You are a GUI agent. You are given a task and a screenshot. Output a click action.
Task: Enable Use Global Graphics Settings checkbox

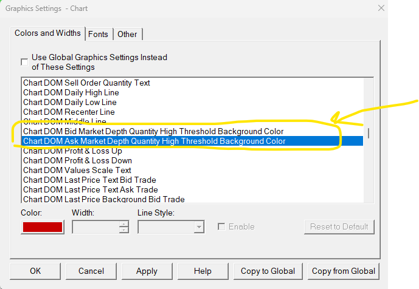(24, 62)
